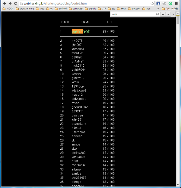
Task: Click the name jinme951
Action: (78, 49)
